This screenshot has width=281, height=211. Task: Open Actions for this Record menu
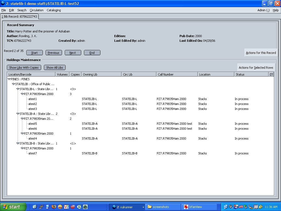pyautogui.click(x=261, y=53)
